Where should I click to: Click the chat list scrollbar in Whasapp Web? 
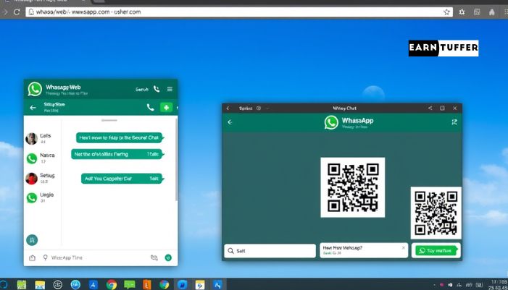[x=176, y=160]
